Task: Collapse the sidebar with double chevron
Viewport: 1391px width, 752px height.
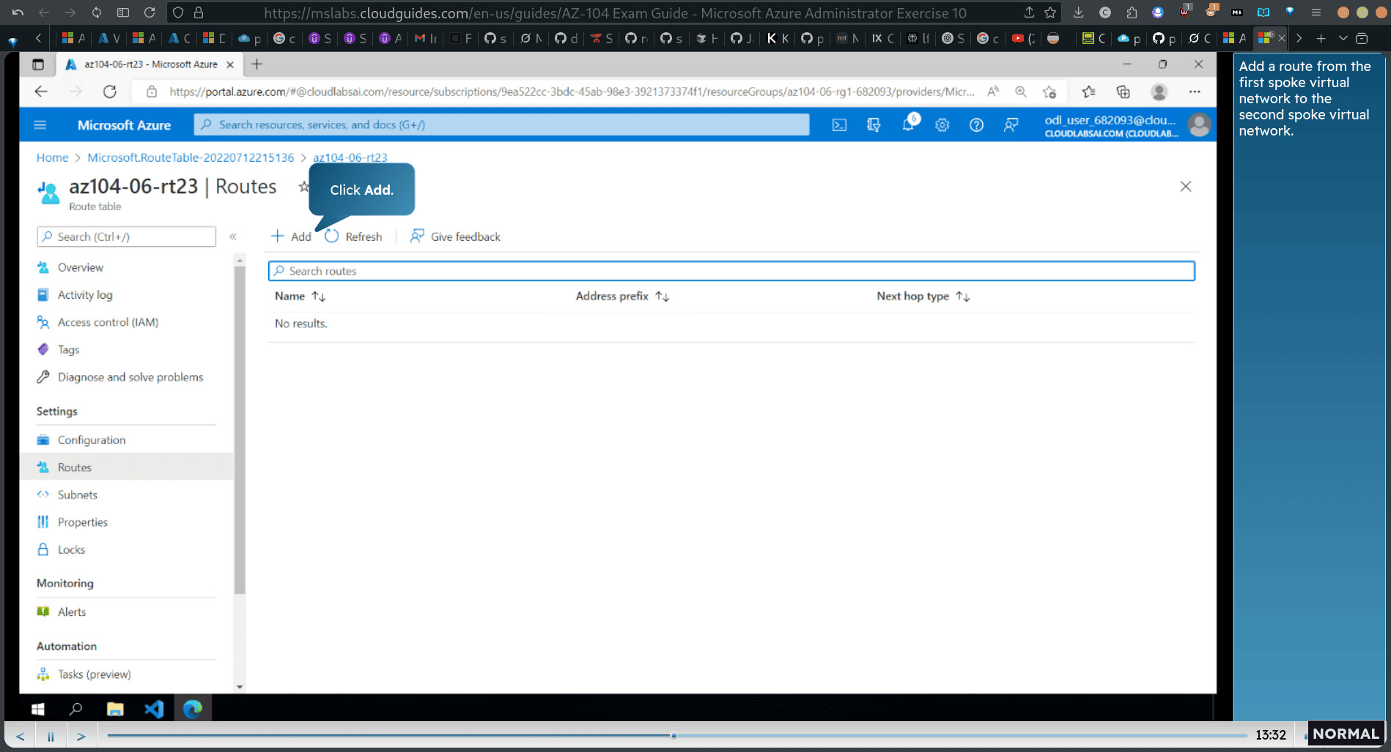Action: tap(233, 237)
